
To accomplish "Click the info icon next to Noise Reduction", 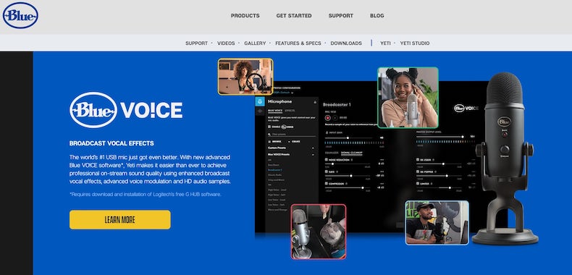I will coord(352,160).
